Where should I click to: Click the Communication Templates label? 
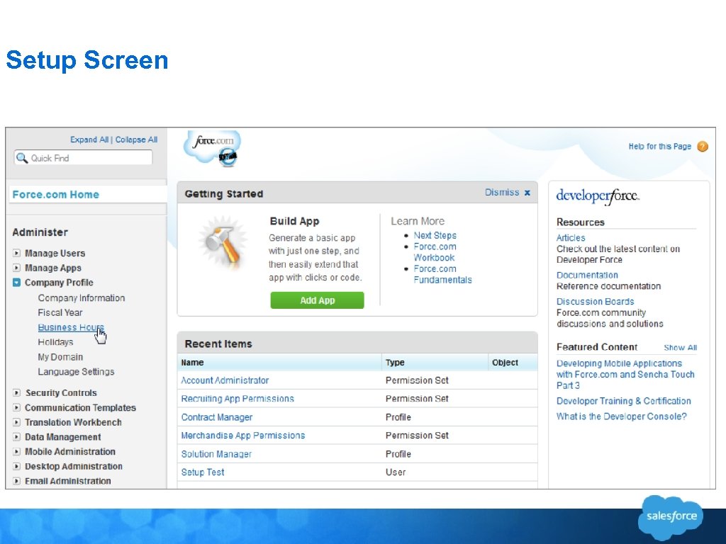pos(81,407)
